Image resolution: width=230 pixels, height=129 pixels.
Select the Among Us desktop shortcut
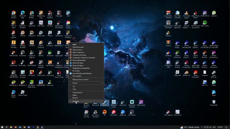32,73
